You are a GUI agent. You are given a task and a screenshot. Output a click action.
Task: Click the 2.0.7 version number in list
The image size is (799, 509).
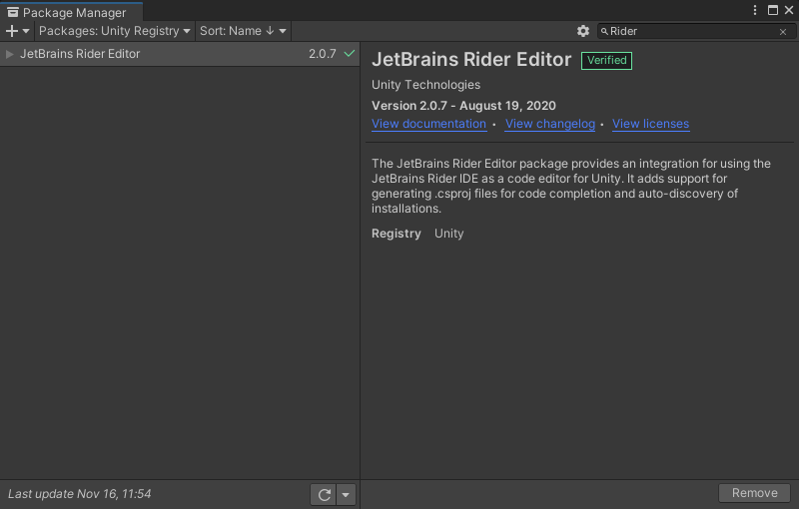[x=322, y=54]
